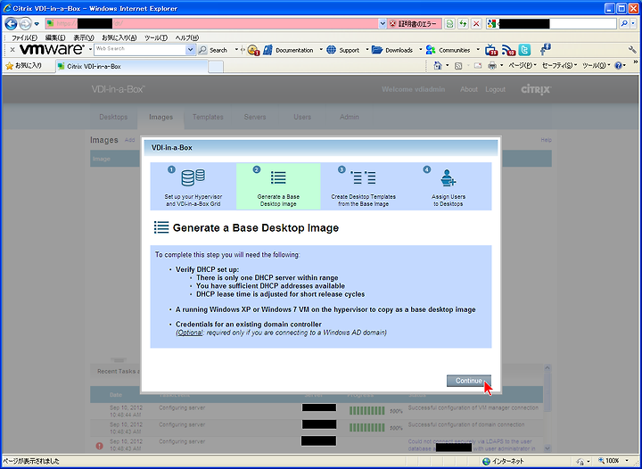Click the browser Back arrow button

point(11,24)
